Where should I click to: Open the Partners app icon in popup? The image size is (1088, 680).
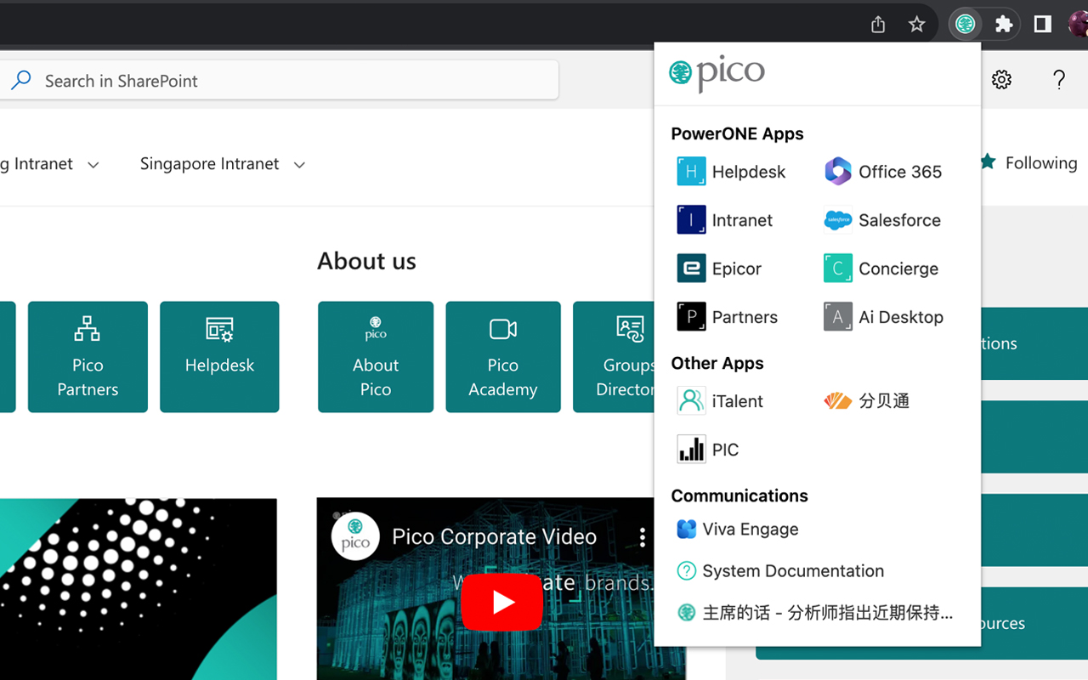[691, 317]
